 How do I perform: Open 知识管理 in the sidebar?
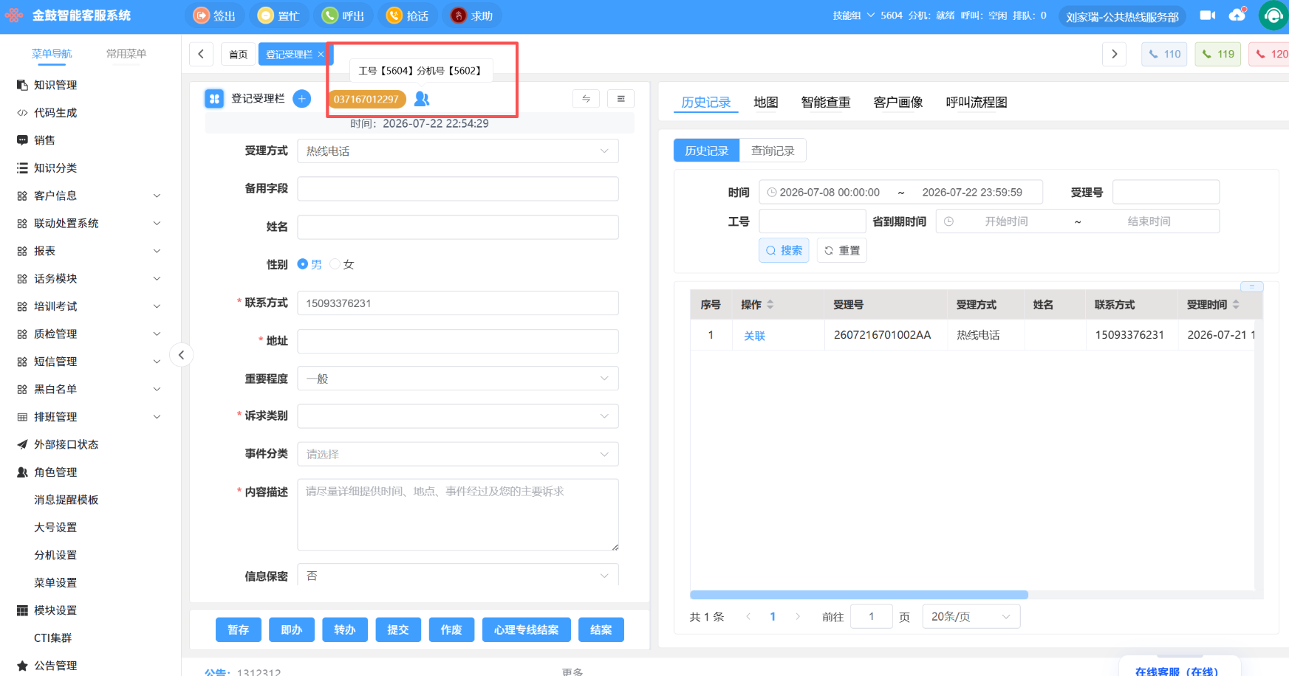click(55, 85)
